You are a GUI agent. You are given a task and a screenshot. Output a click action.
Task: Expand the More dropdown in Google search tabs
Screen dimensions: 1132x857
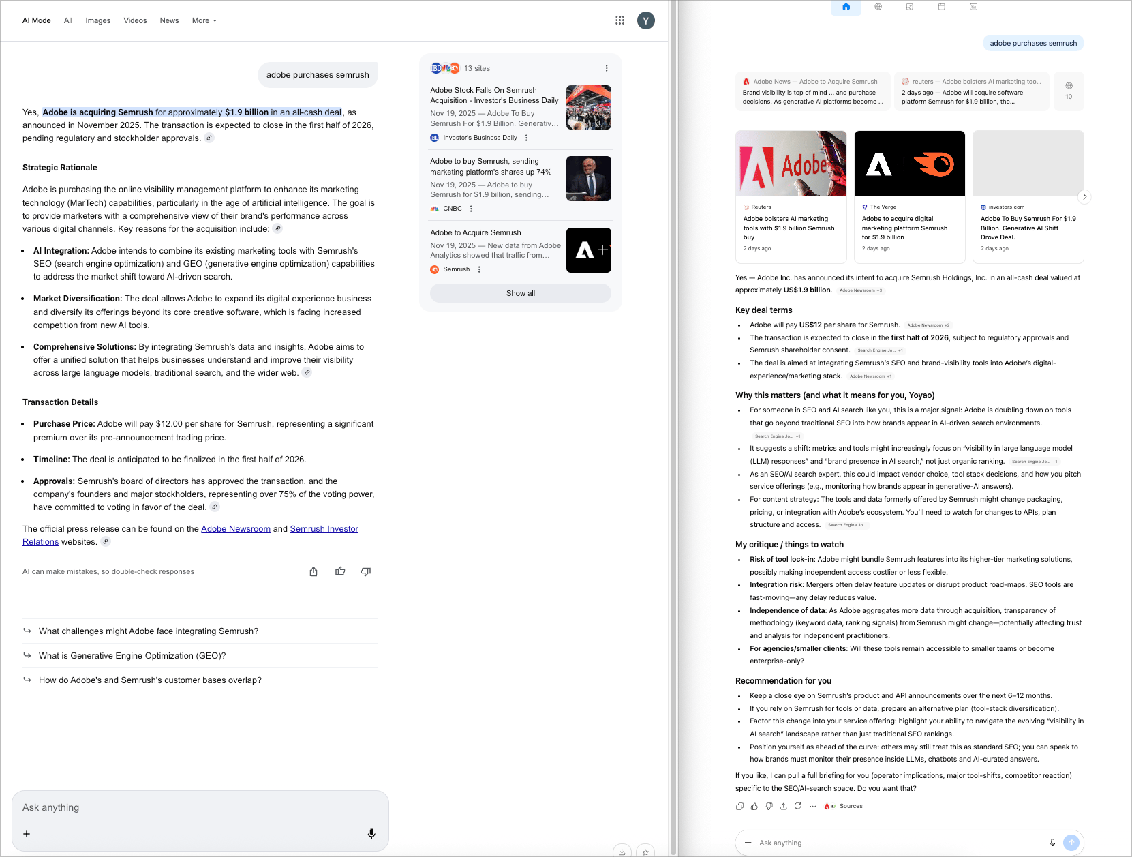tap(204, 20)
